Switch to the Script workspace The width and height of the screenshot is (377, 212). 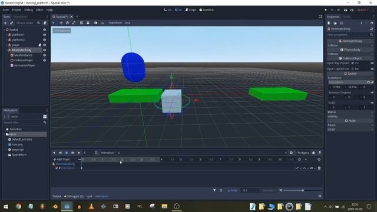(190, 10)
